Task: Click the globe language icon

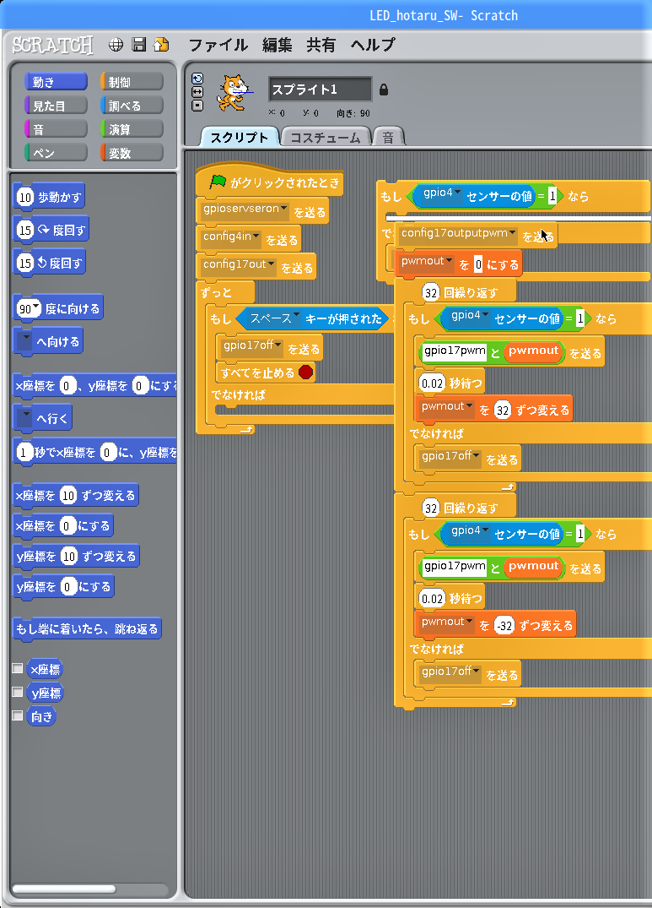Action: tap(116, 45)
